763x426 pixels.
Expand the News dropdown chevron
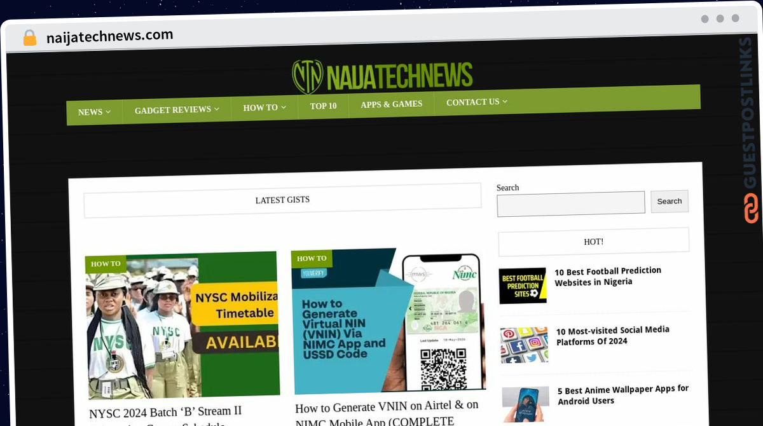(108, 112)
